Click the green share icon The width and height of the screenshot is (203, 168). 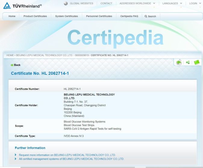(x=188, y=62)
